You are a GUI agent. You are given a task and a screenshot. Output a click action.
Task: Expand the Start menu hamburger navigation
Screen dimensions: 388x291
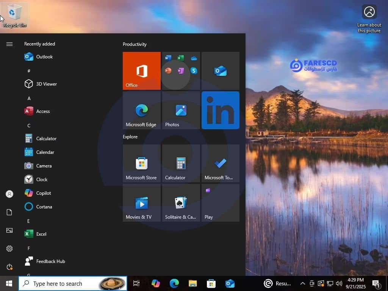point(9,44)
